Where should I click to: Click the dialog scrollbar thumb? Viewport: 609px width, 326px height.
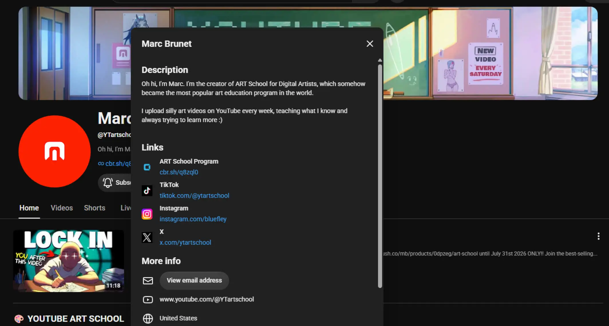click(x=380, y=176)
